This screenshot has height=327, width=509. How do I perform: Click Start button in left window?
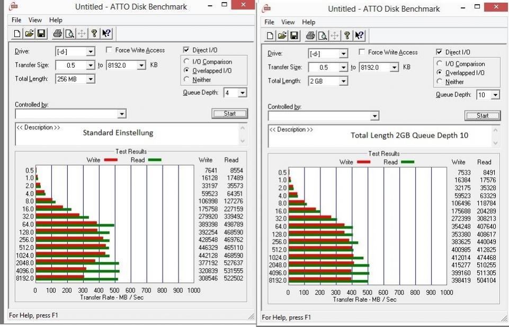pyautogui.click(x=229, y=114)
